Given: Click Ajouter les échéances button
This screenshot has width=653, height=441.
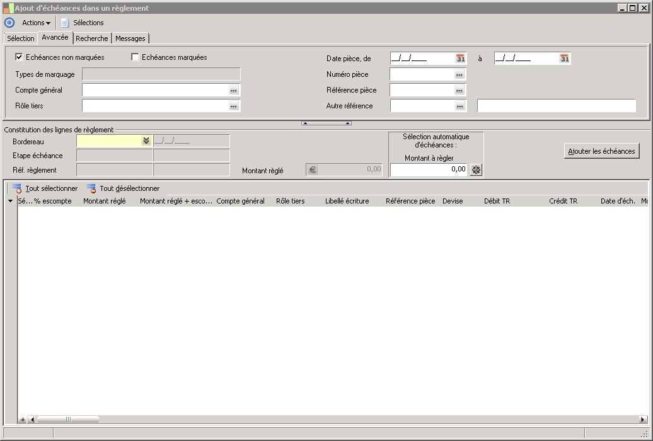Looking at the screenshot, I should coord(601,151).
